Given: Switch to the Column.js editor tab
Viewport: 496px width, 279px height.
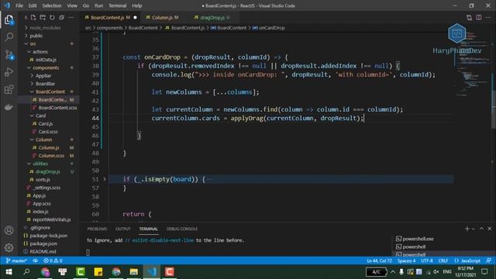Looking at the screenshot, I should coord(162,17).
